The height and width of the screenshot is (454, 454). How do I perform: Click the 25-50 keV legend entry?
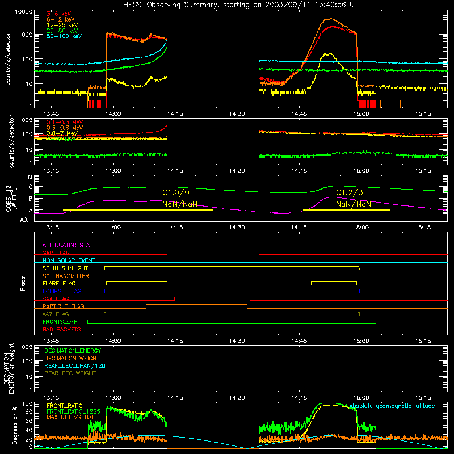click(62, 31)
